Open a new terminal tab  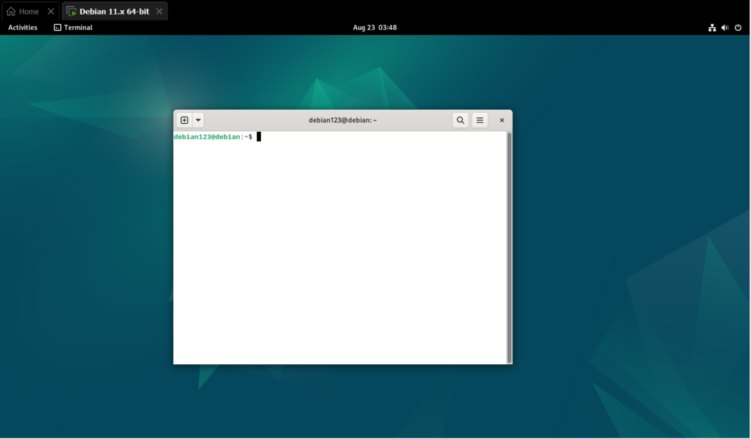tap(183, 119)
